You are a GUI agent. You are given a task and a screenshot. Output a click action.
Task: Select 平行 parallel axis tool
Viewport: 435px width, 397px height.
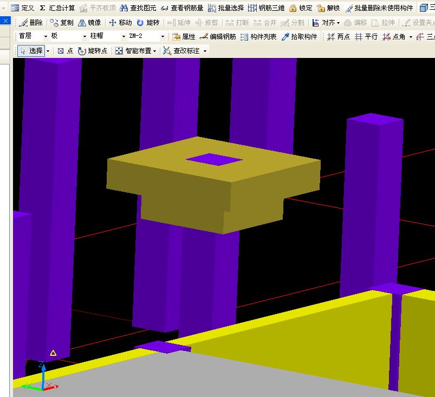click(x=366, y=37)
